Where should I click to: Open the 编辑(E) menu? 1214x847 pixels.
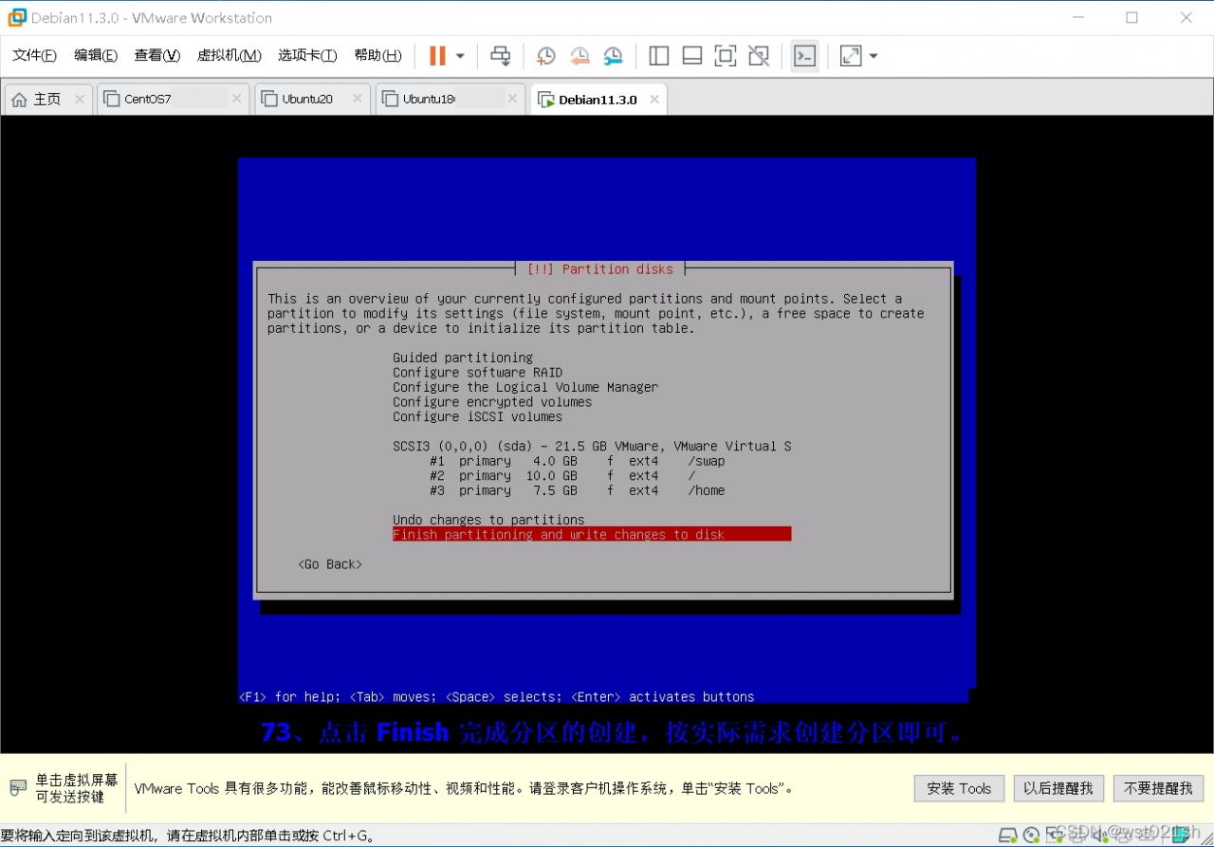click(96, 55)
